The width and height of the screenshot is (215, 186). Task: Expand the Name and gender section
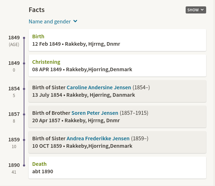53,22
